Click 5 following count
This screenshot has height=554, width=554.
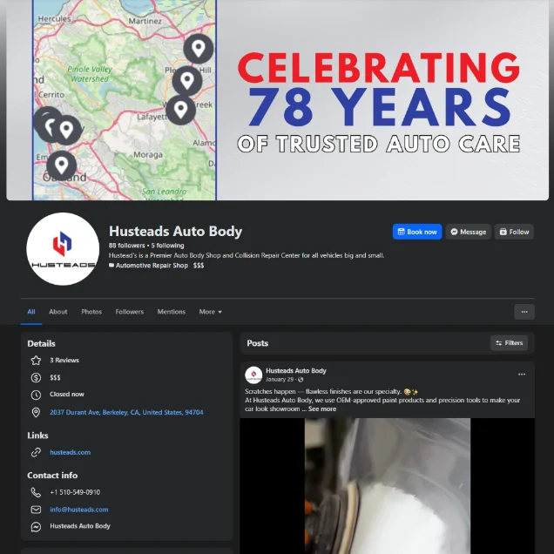(167, 246)
